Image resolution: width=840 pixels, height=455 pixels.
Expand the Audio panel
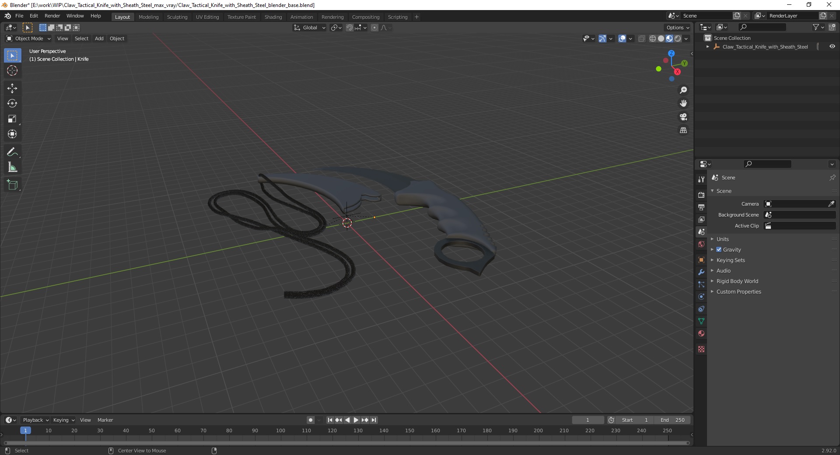tap(723, 270)
